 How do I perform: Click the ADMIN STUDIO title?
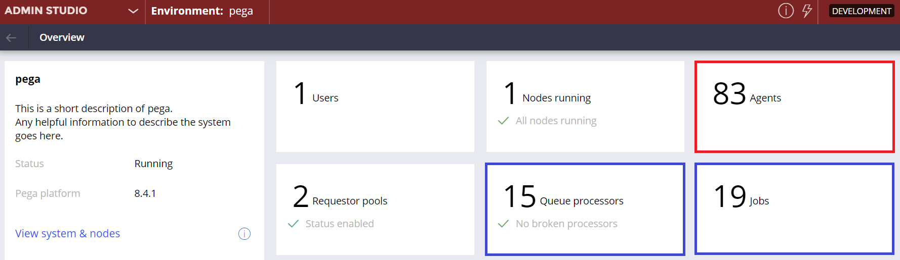click(x=46, y=11)
